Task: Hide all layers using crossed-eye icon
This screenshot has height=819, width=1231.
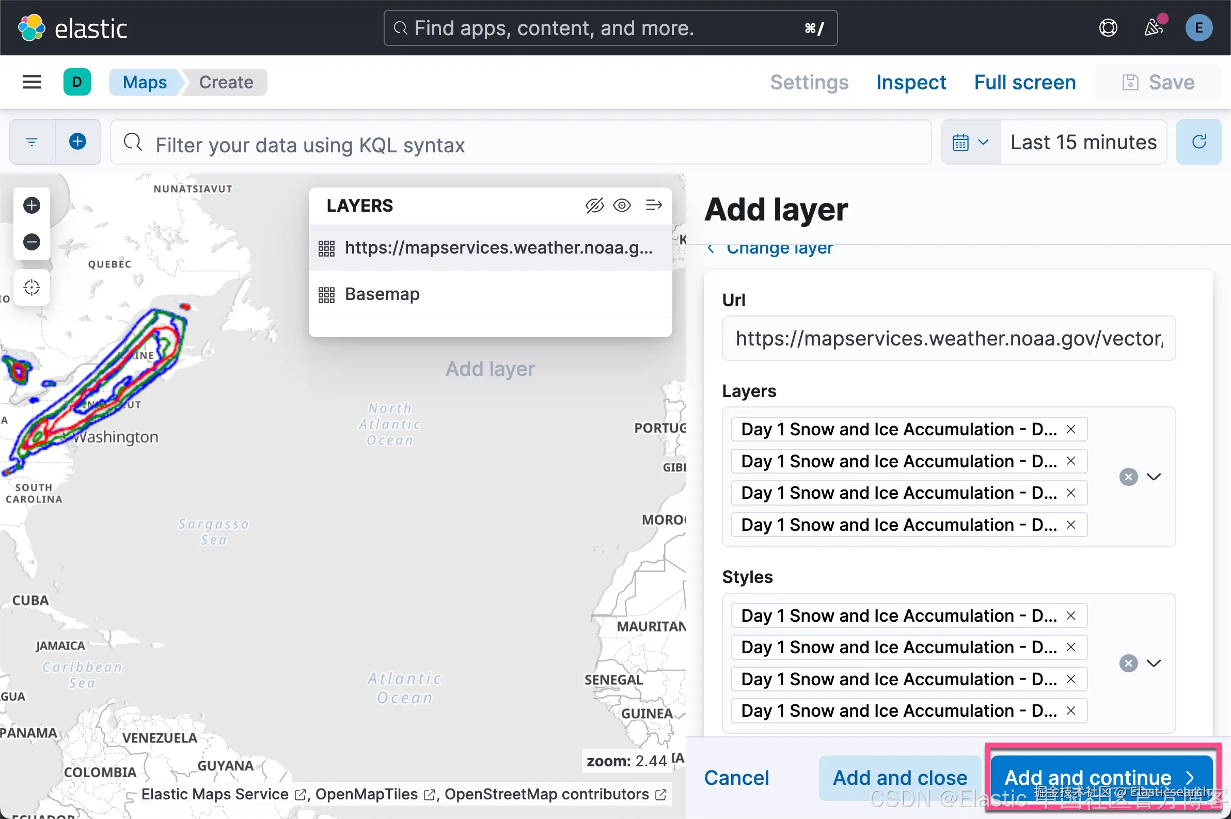Action: click(x=594, y=206)
